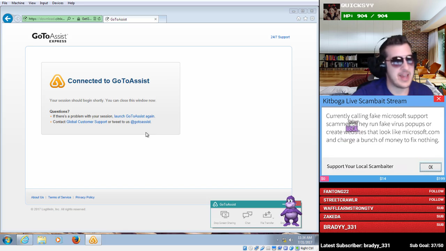Click the 24/7 Support link
The height and width of the screenshot is (251, 446).
tap(280, 37)
